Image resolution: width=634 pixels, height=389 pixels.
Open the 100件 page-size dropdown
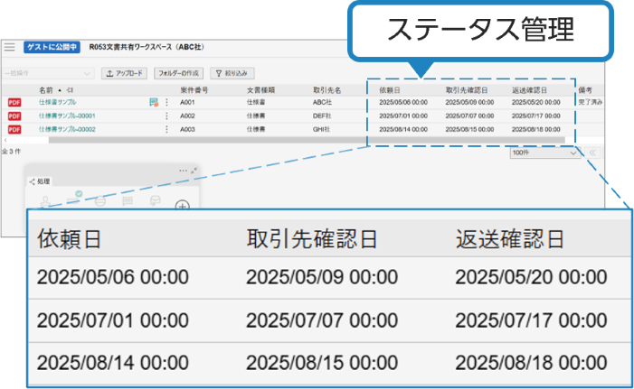(544, 153)
